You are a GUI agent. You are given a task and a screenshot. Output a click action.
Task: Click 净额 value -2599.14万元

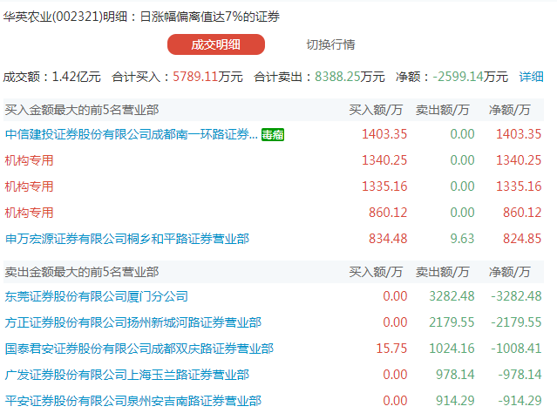[x=471, y=77]
